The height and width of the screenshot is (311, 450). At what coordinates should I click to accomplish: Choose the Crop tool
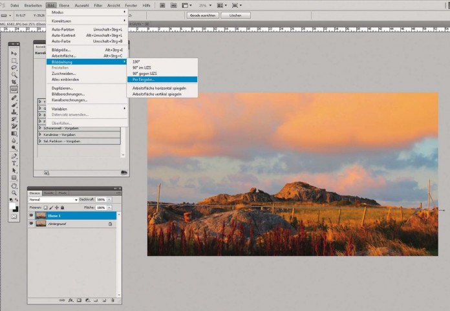pyautogui.click(x=14, y=82)
